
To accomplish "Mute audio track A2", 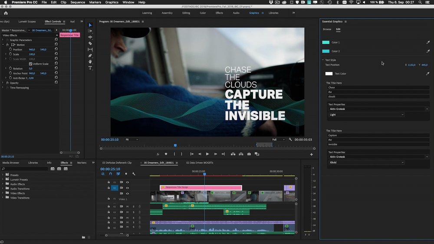I will pyautogui.click(x=127, y=206).
